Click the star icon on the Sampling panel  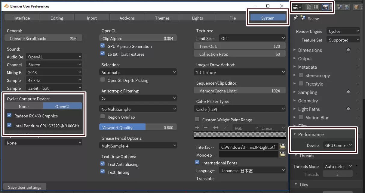tap(348, 92)
